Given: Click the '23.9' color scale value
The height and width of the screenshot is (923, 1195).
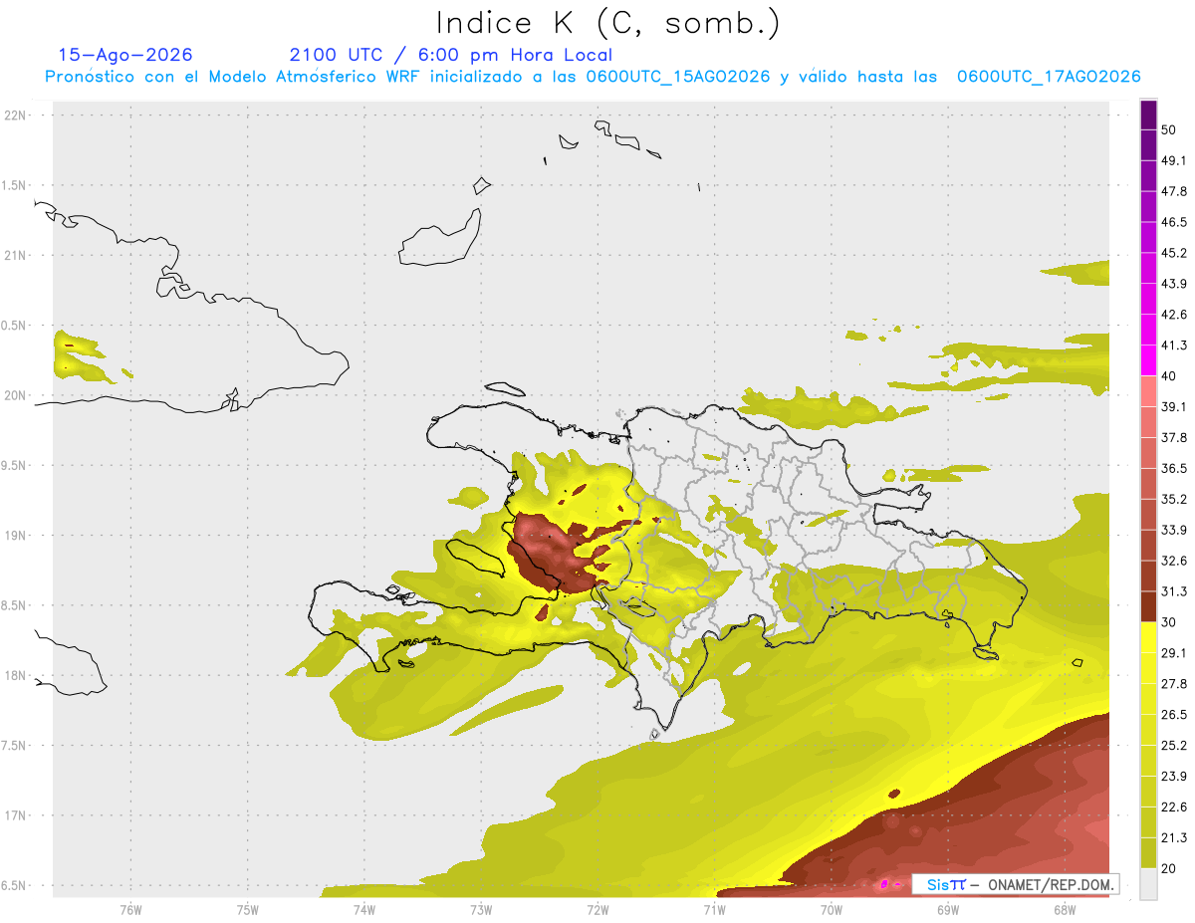Looking at the screenshot, I should click(x=1174, y=777).
